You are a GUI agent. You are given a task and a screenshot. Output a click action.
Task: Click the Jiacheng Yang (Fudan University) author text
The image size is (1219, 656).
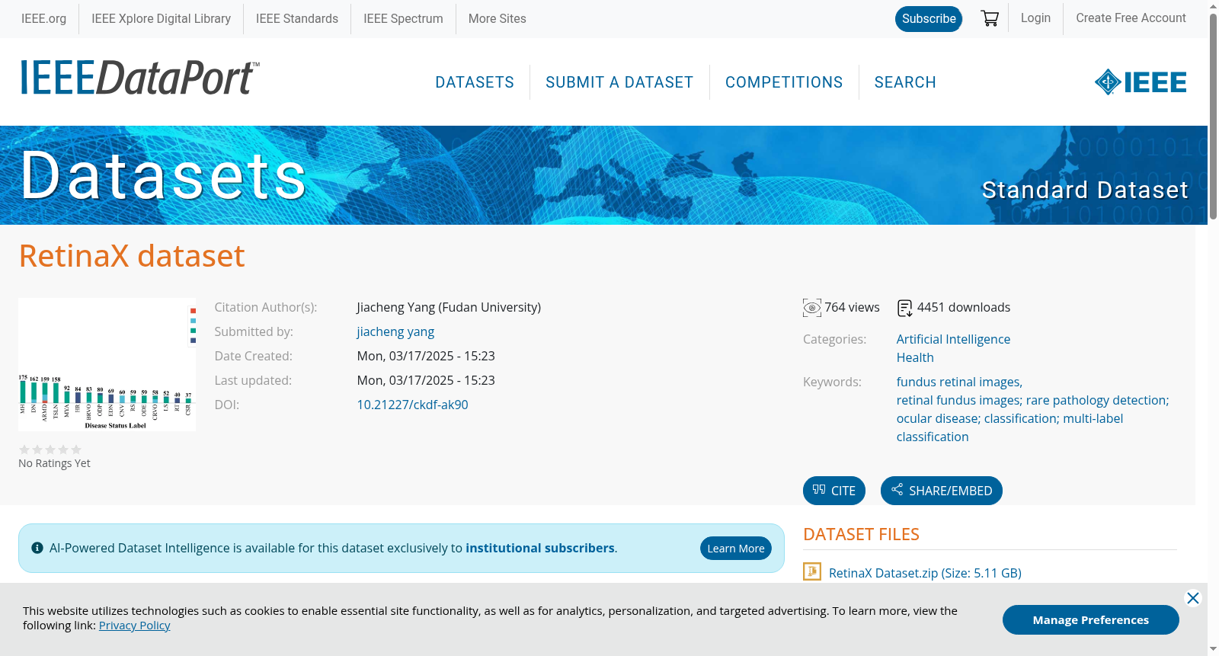(x=449, y=308)
